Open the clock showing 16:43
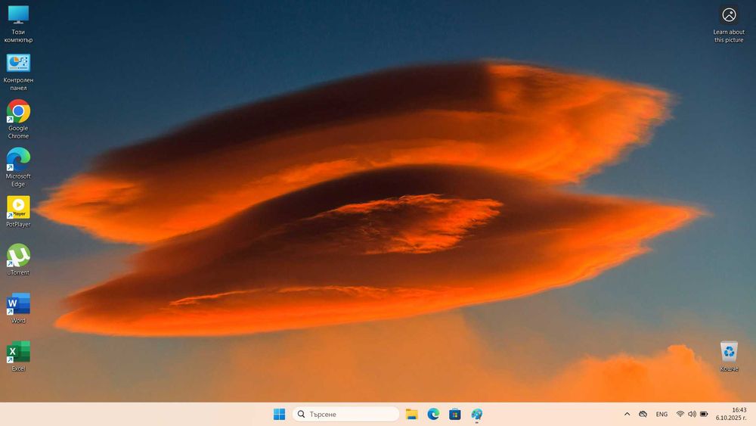The height and width of the screenshot is (426, 756). tap(731, 414)
